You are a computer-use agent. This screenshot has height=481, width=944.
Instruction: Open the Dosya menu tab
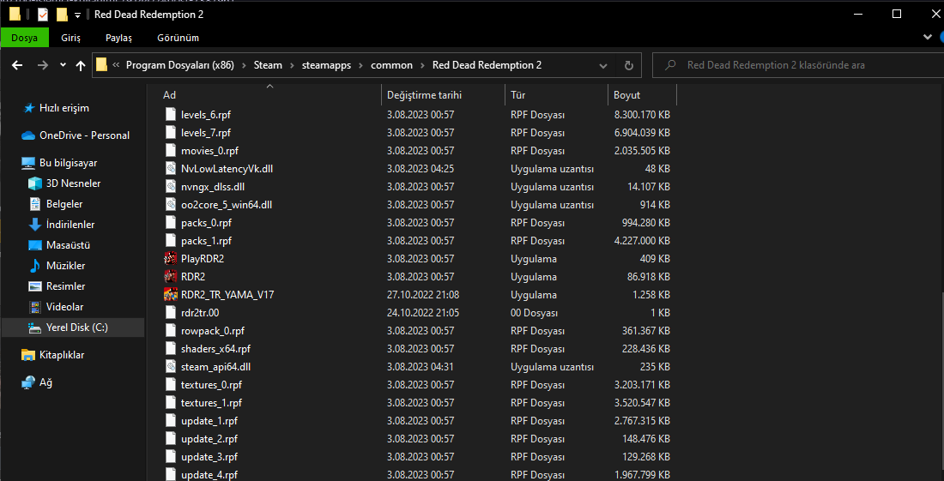click(24, 38)
